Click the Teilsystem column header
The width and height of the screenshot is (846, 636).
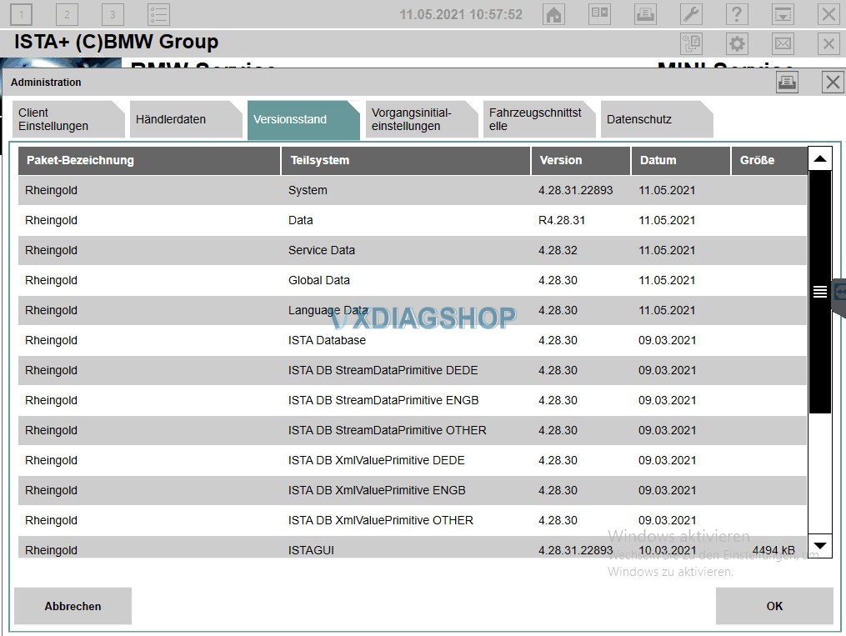(406, 160)
